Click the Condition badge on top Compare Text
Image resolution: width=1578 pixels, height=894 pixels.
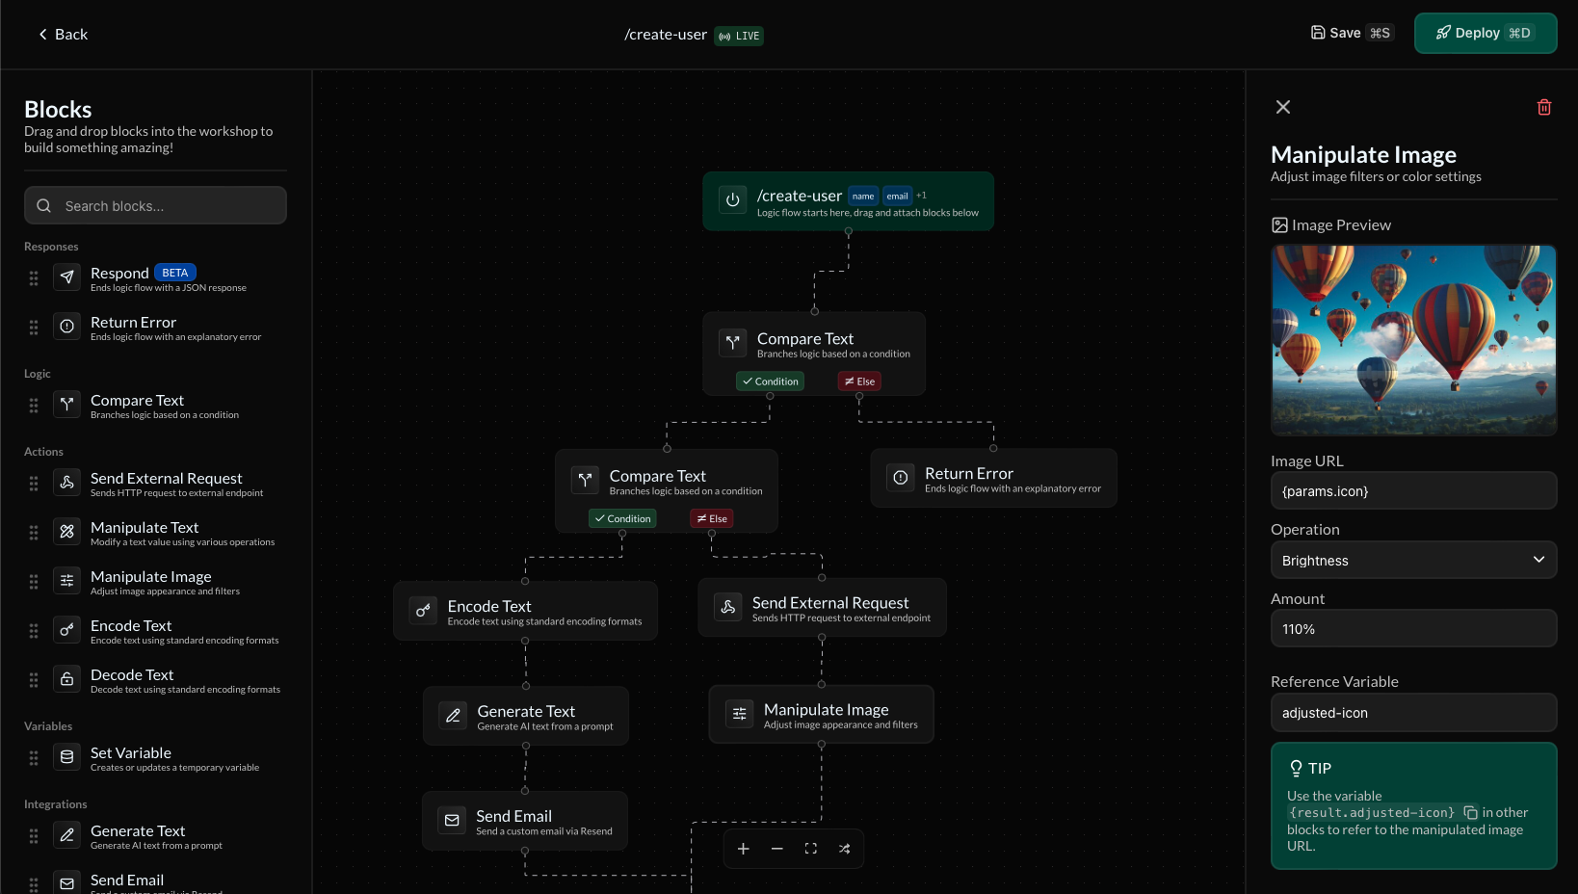click(x=770, y=381)
